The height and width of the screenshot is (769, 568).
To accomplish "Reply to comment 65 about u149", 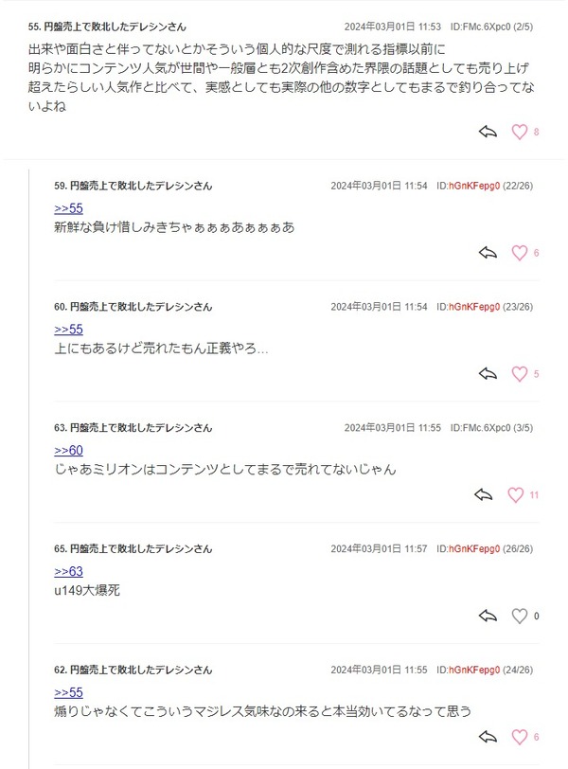I will coord(488,616).
